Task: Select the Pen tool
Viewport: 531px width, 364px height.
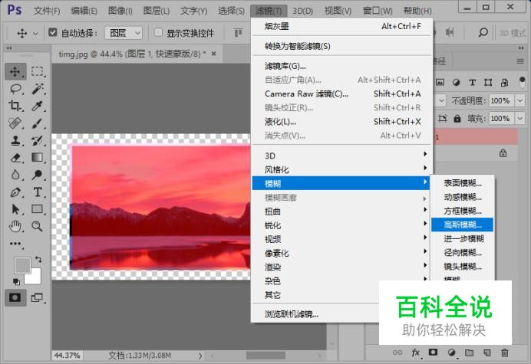Action: [15, 192]
